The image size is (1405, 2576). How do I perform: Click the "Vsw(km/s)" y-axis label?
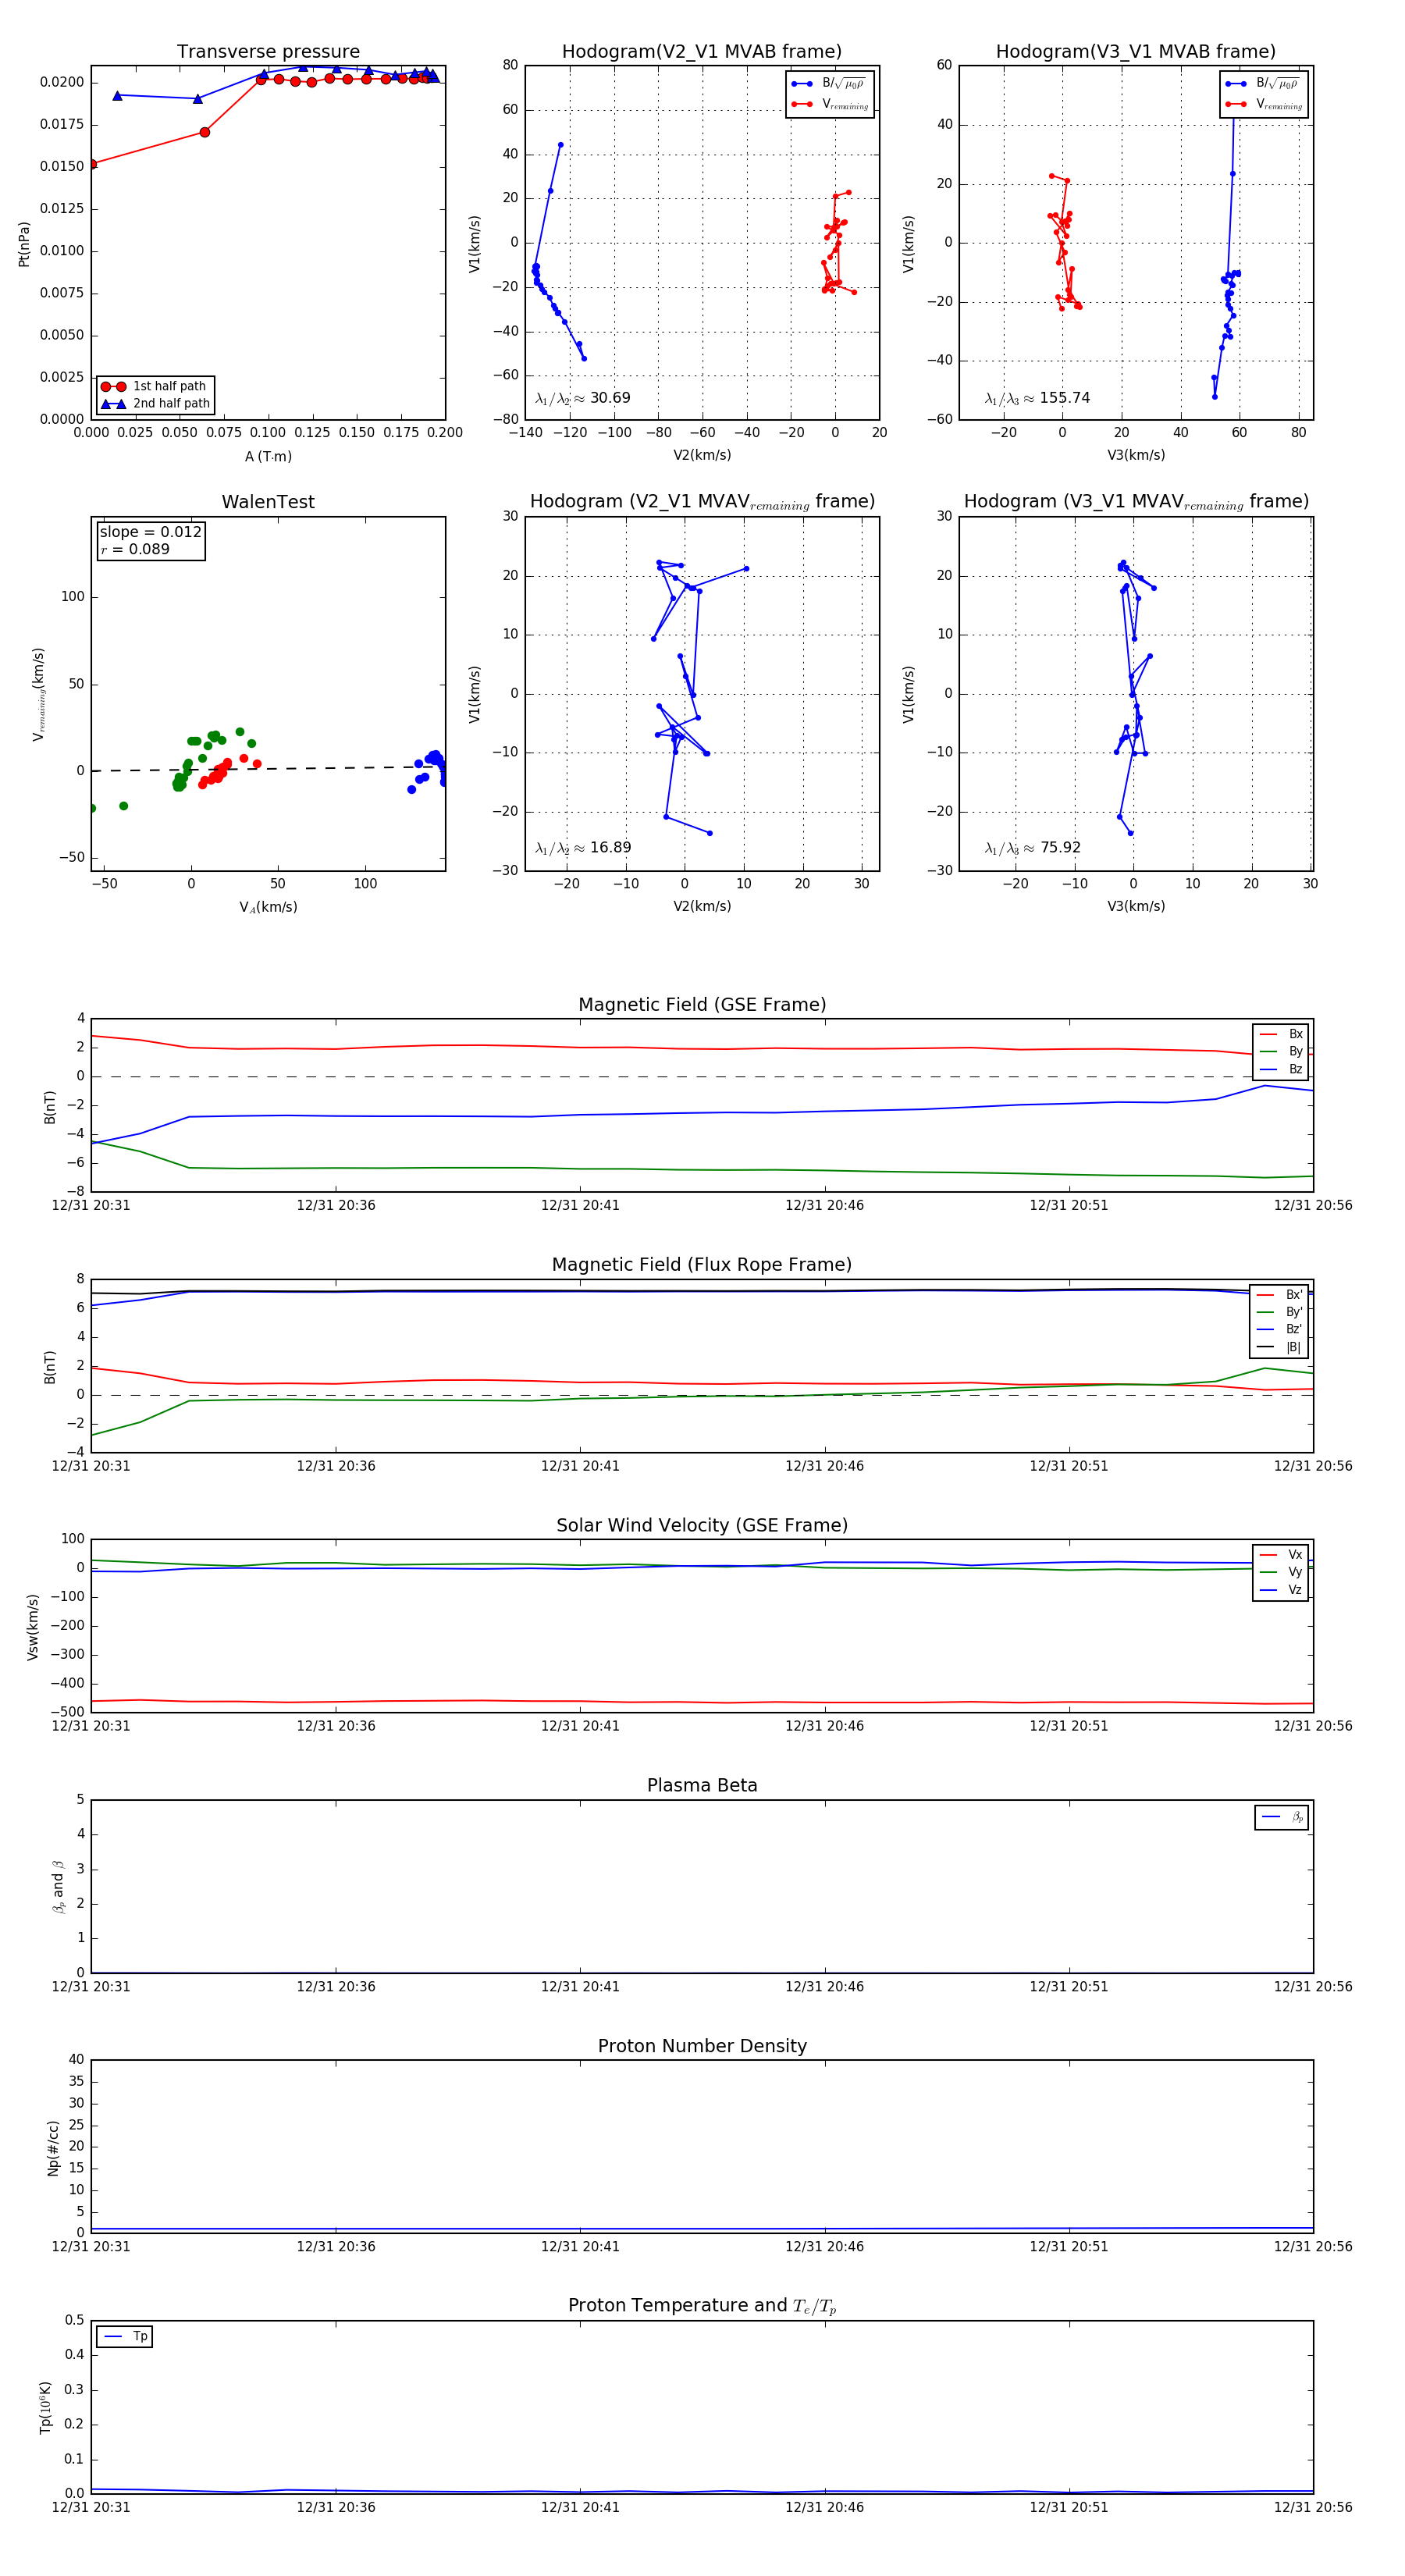[33, 1627]
